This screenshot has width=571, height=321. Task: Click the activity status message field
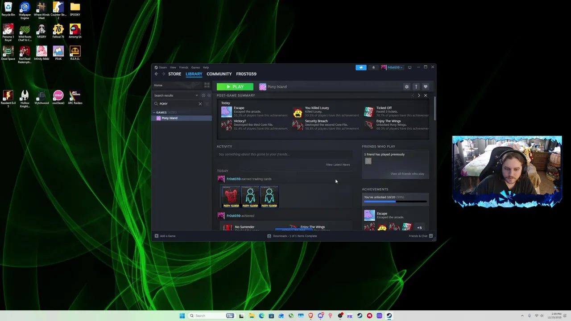[285, 154]
